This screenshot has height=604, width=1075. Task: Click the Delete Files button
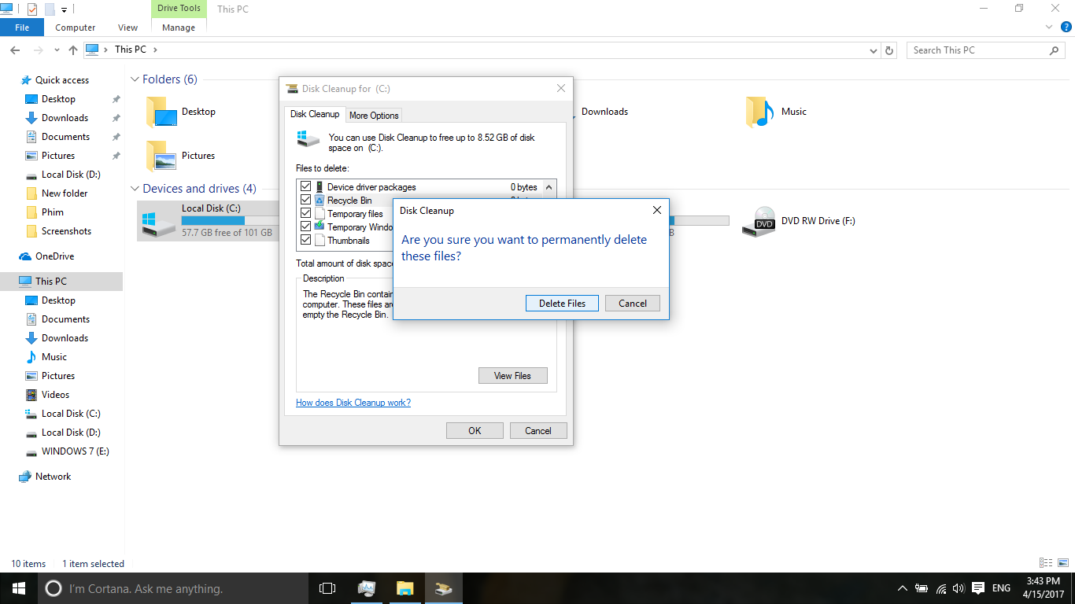pos(561,303)
